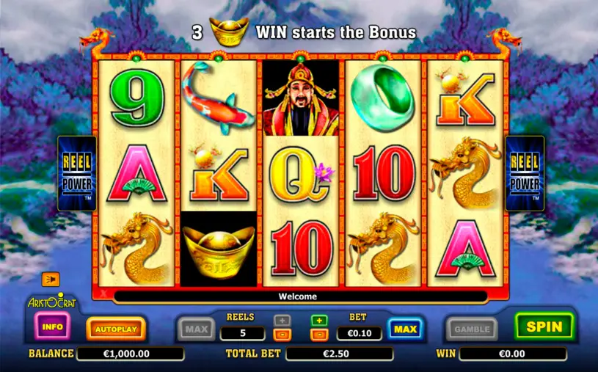This screenshot has height=372, width=598.
Task: Click the green SPIN button
Action: (x=544, y=327)
